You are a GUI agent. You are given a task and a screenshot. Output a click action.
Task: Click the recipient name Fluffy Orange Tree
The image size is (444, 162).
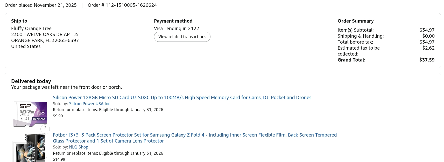[31, 29]
